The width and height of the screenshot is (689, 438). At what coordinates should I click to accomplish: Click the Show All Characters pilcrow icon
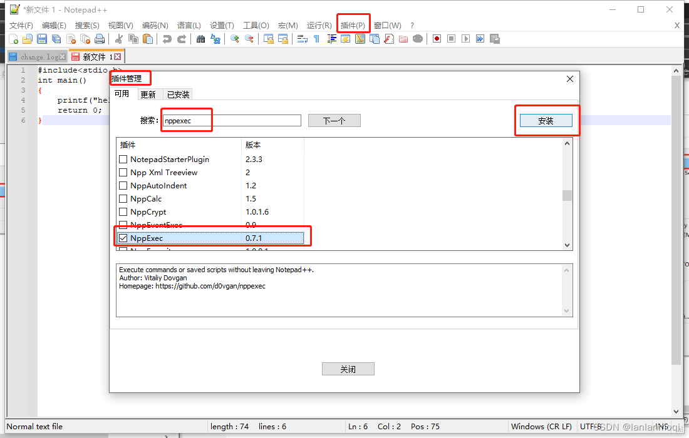[x=316, y=39]
